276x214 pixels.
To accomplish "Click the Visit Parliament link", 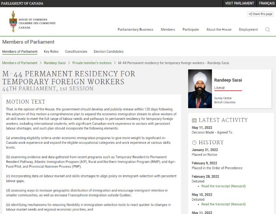I will pos(239,3).
